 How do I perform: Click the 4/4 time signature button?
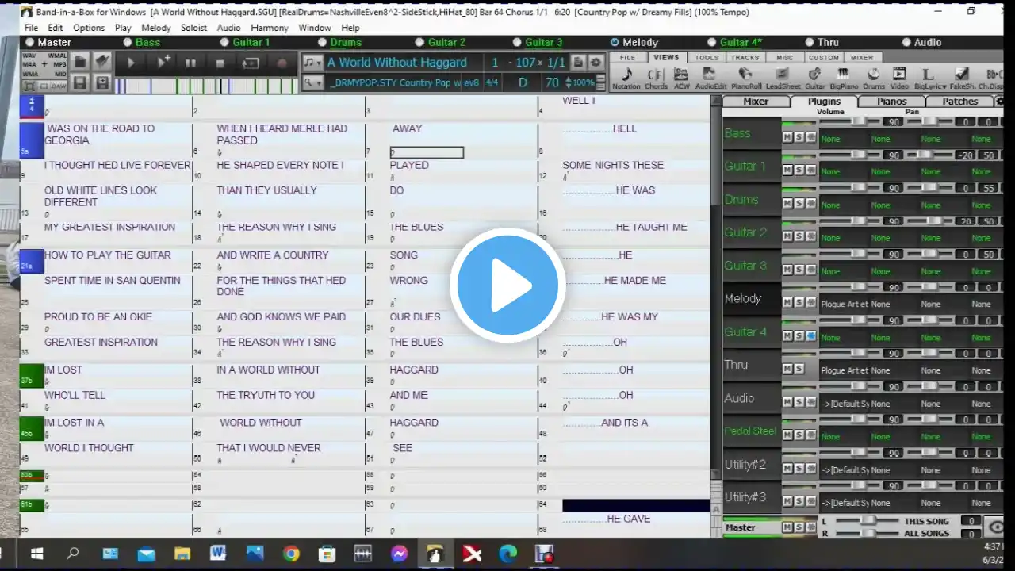point(492,82)
